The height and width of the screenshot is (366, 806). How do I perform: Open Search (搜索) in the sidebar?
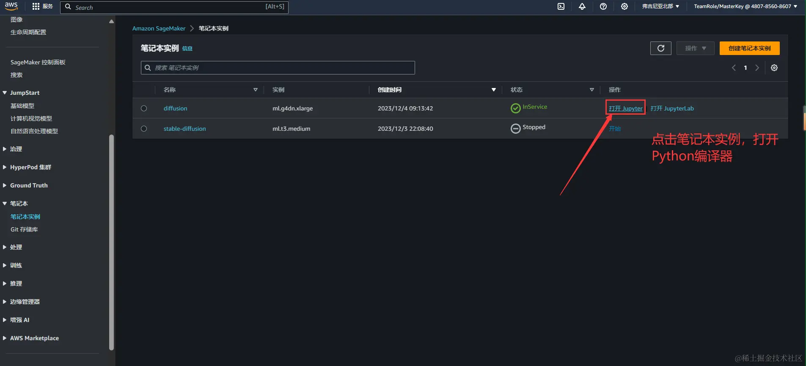(x=17, y=75)
